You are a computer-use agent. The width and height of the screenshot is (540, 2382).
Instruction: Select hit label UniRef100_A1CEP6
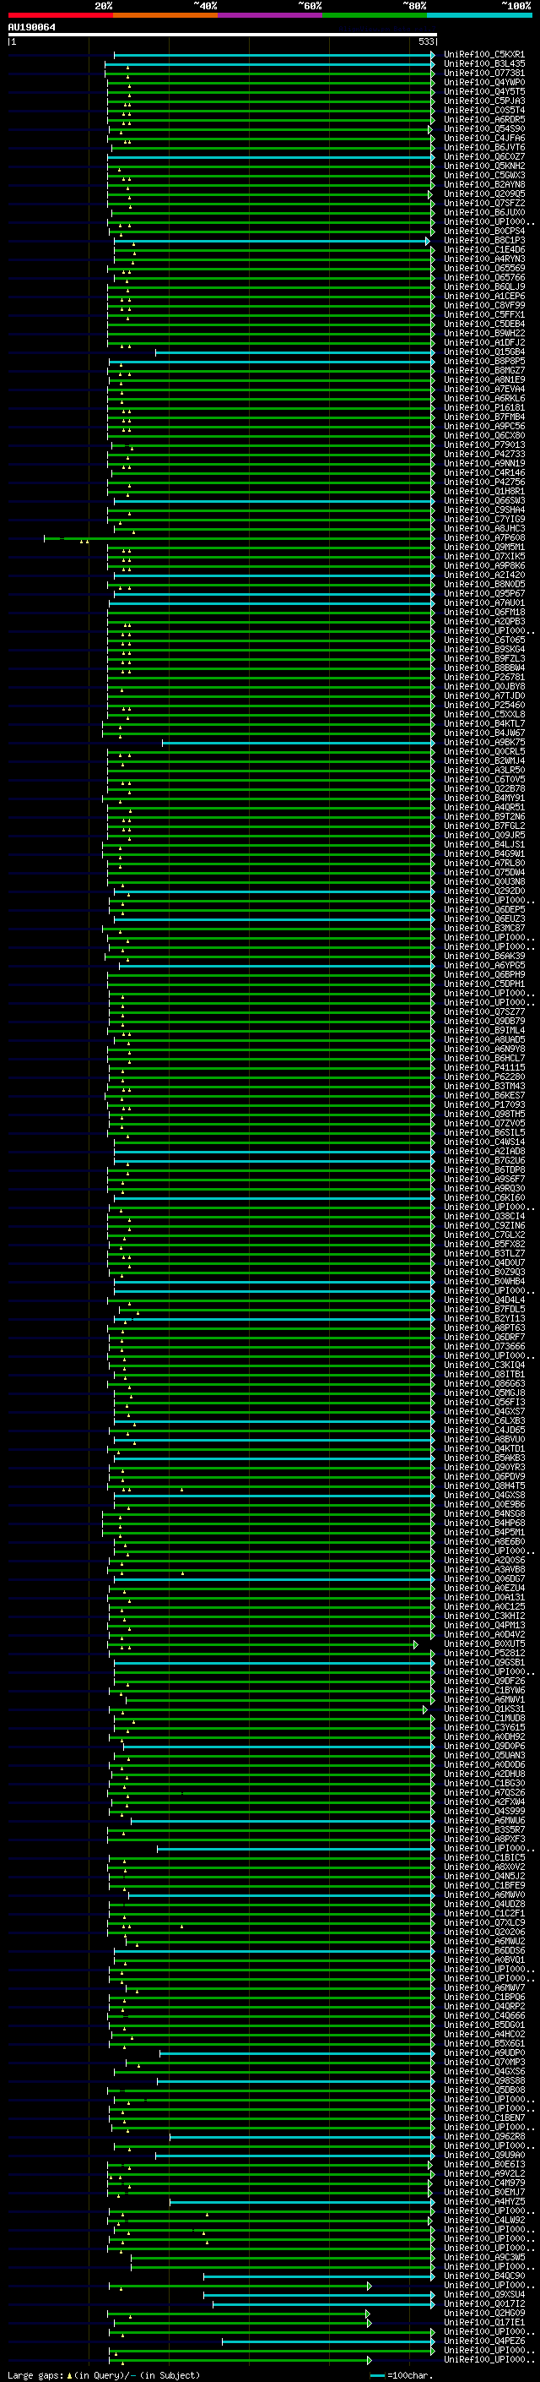484,296
